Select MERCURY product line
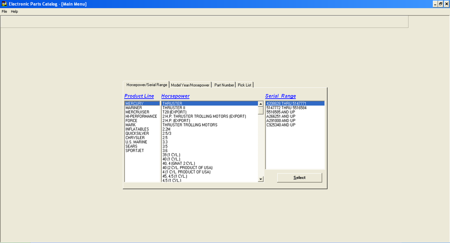450x243 pixels. tap(142, 104)
